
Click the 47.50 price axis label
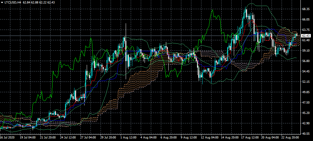pyautogui.click(x=305, y=103)
